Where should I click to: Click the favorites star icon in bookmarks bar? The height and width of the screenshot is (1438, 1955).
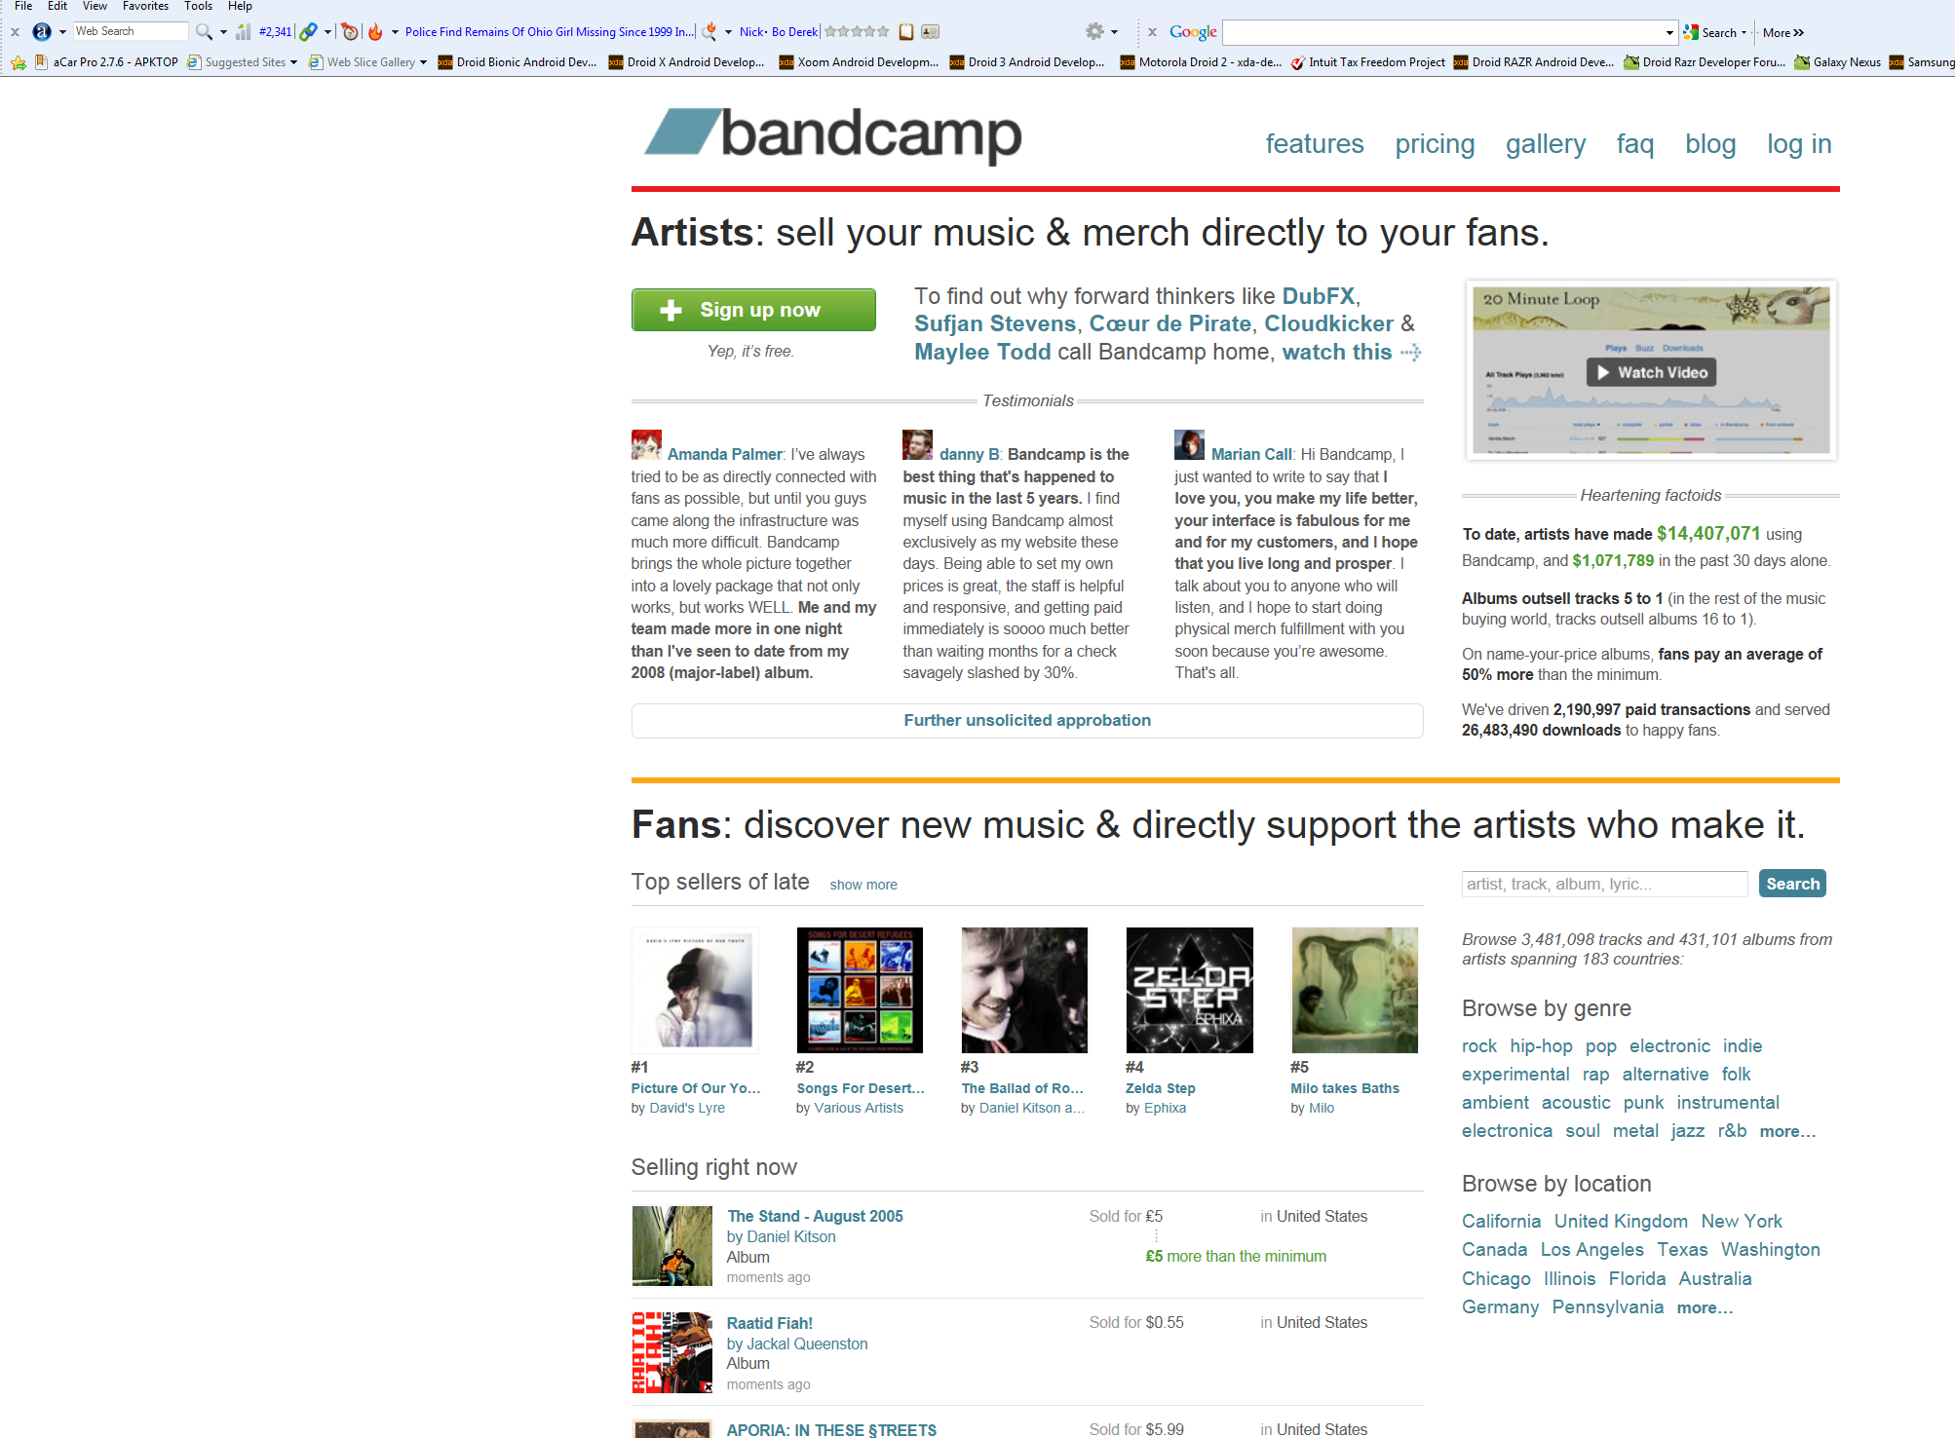(x=19, y=62)
